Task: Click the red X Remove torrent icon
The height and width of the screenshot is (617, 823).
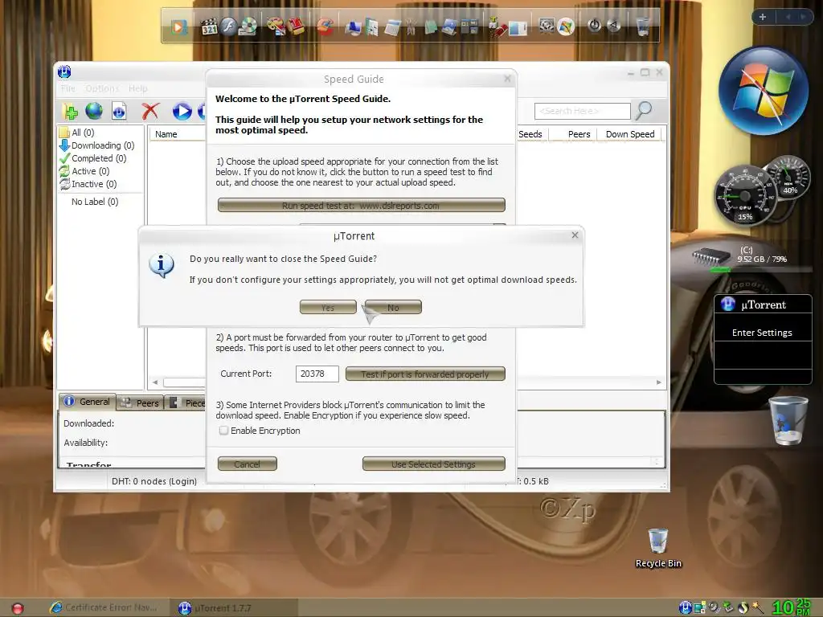Action: pos(150,111)
